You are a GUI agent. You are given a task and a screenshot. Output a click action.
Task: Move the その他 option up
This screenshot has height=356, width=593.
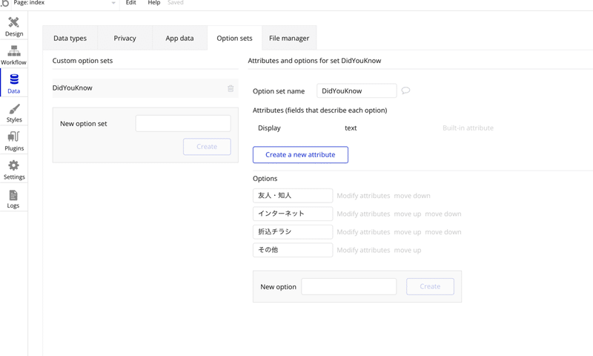pos(408,250)
